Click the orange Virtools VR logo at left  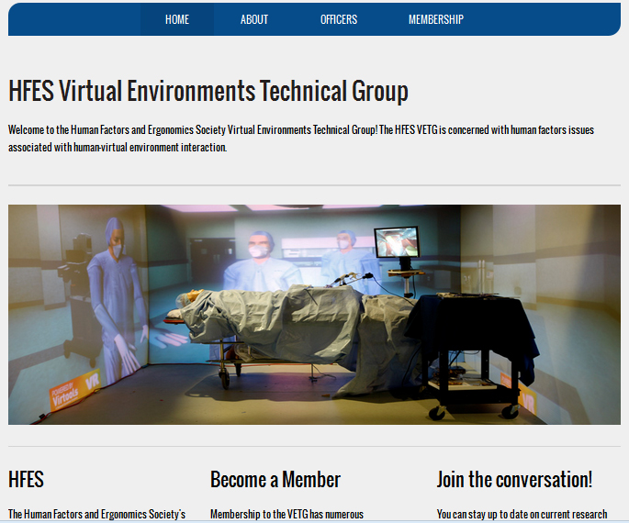coord(75,388)
